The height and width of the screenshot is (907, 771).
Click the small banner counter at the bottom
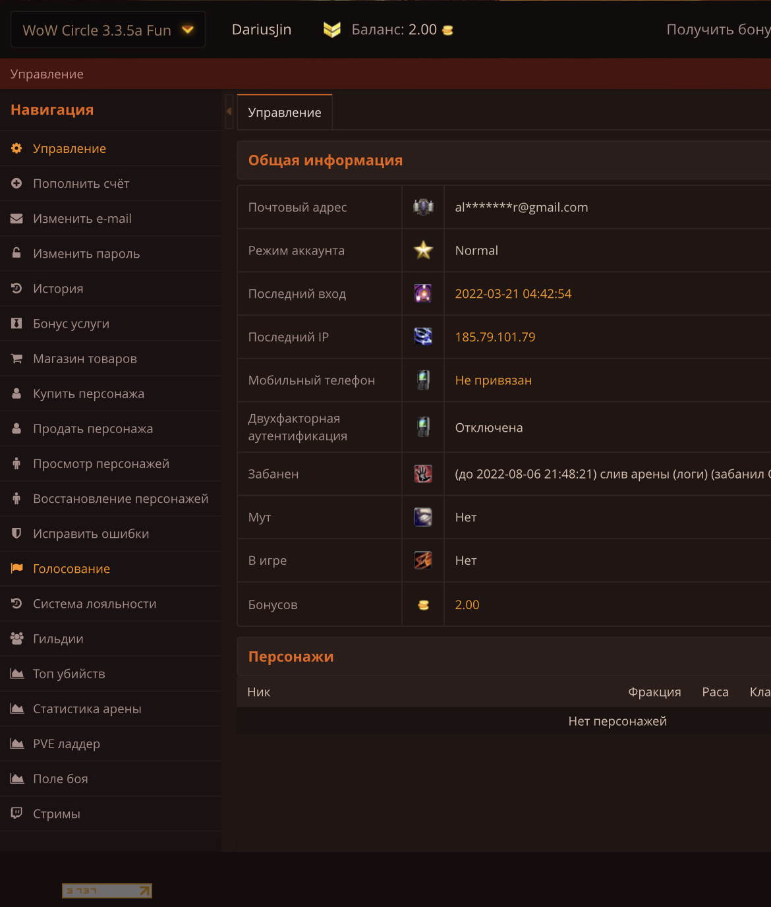point(107,891)
